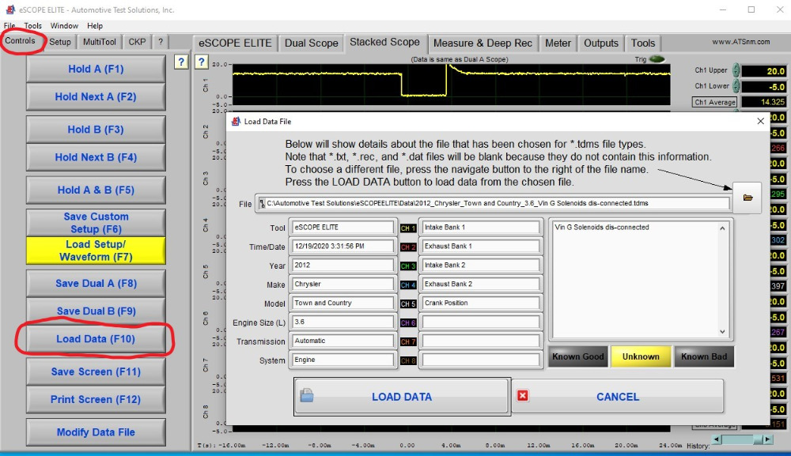Click the file icon on LOAD DATA button
Viewport: 791px width, 456px height.
click(x=307, y=395)
